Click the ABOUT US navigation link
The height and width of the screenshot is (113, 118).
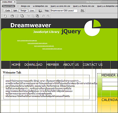pyautogui.click(x=71, y=65)
